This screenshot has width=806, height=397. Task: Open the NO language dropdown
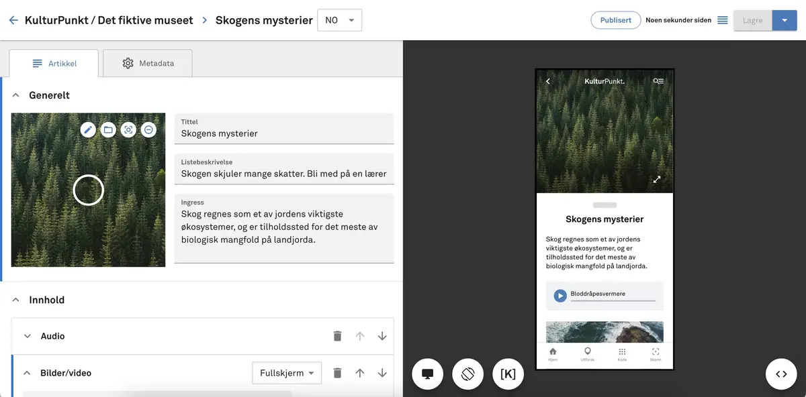point(339,20)
